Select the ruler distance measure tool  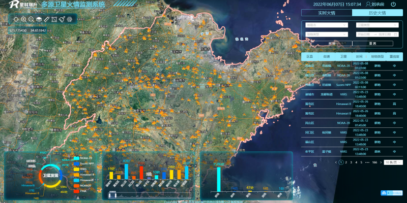click(46, 19)
